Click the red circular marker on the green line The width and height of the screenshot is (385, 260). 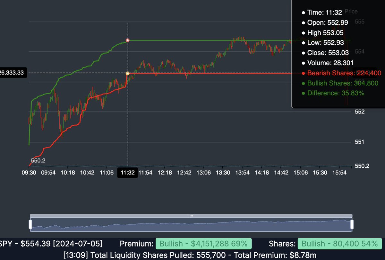pyautogui.click(x=128, y=40)
